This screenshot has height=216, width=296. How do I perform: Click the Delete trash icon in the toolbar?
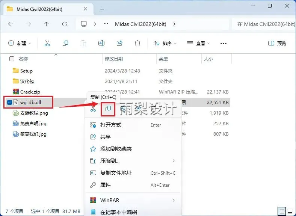coord(137,43)
